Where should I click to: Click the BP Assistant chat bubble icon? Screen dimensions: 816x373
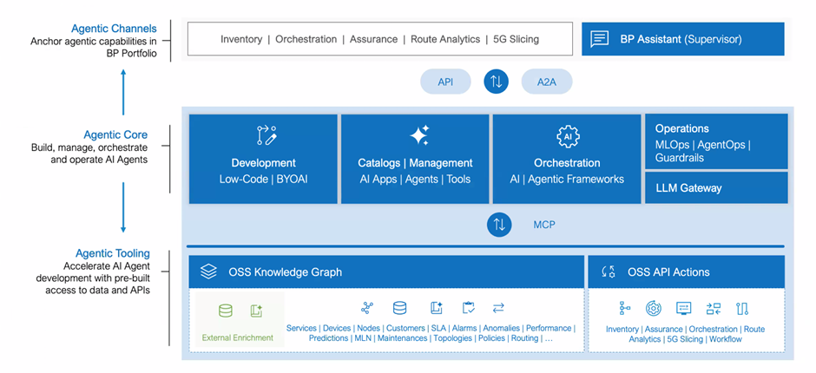[x=599, y=39]
